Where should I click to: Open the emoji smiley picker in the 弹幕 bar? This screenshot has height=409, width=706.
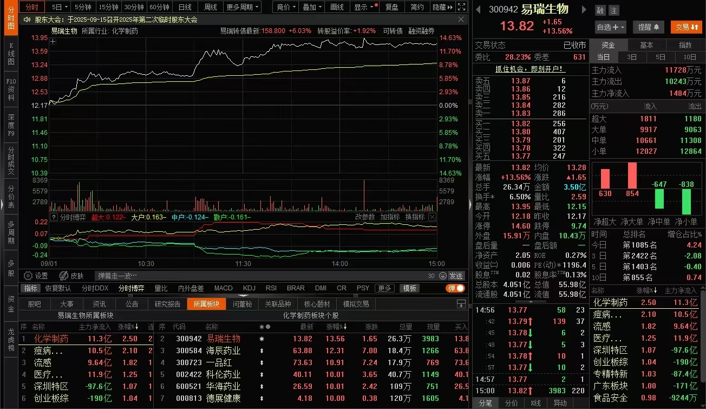point(442,276)
